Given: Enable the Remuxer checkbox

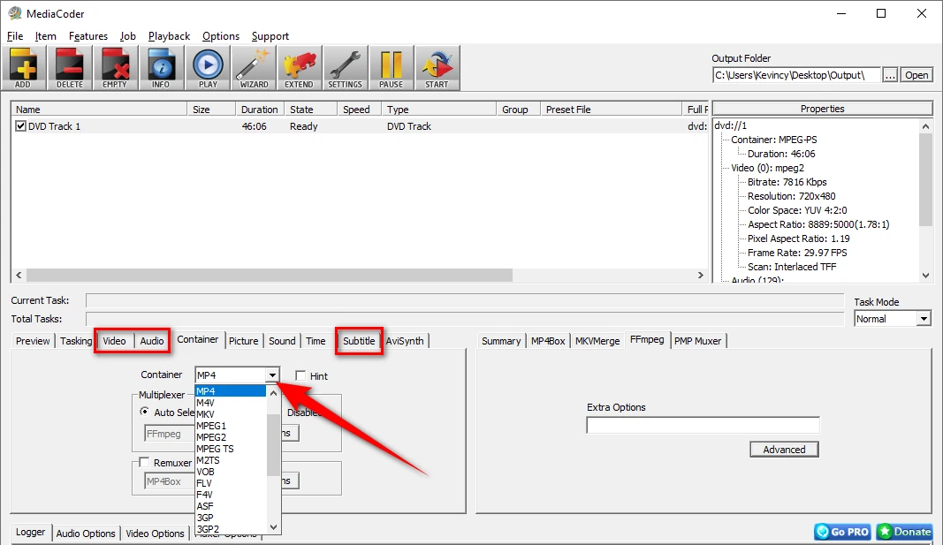Looking at the screenshot, I should click(144, 462).
